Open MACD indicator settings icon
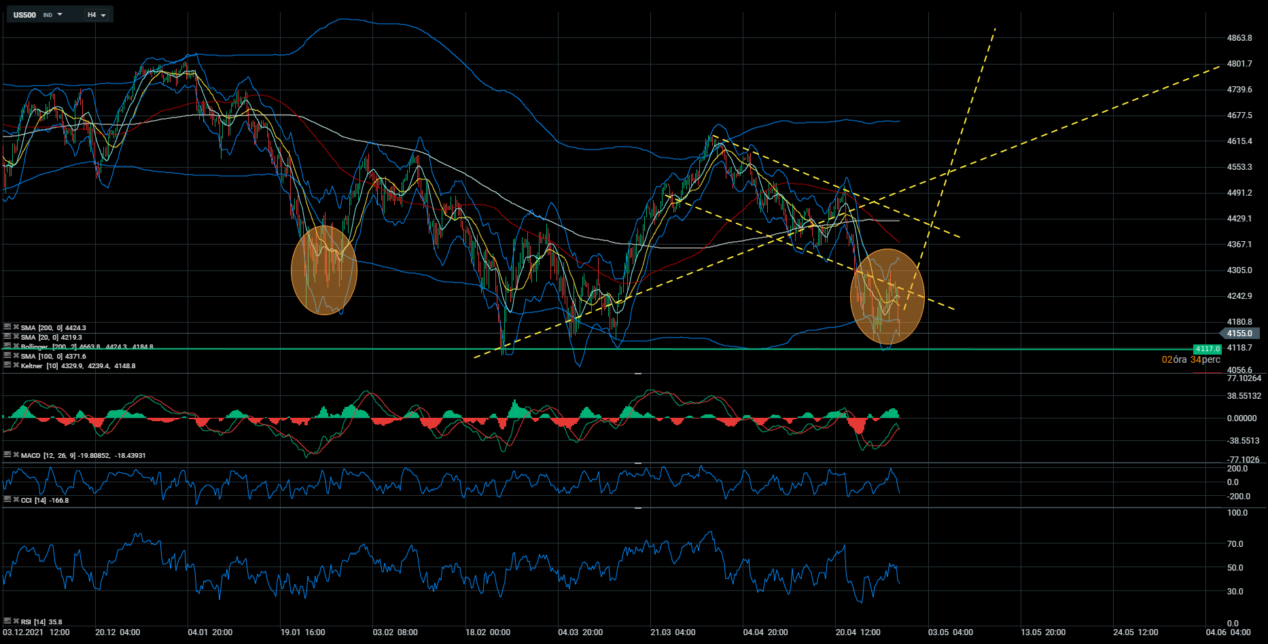Screen dimensions: 1268x644 [x=7, y=455]
